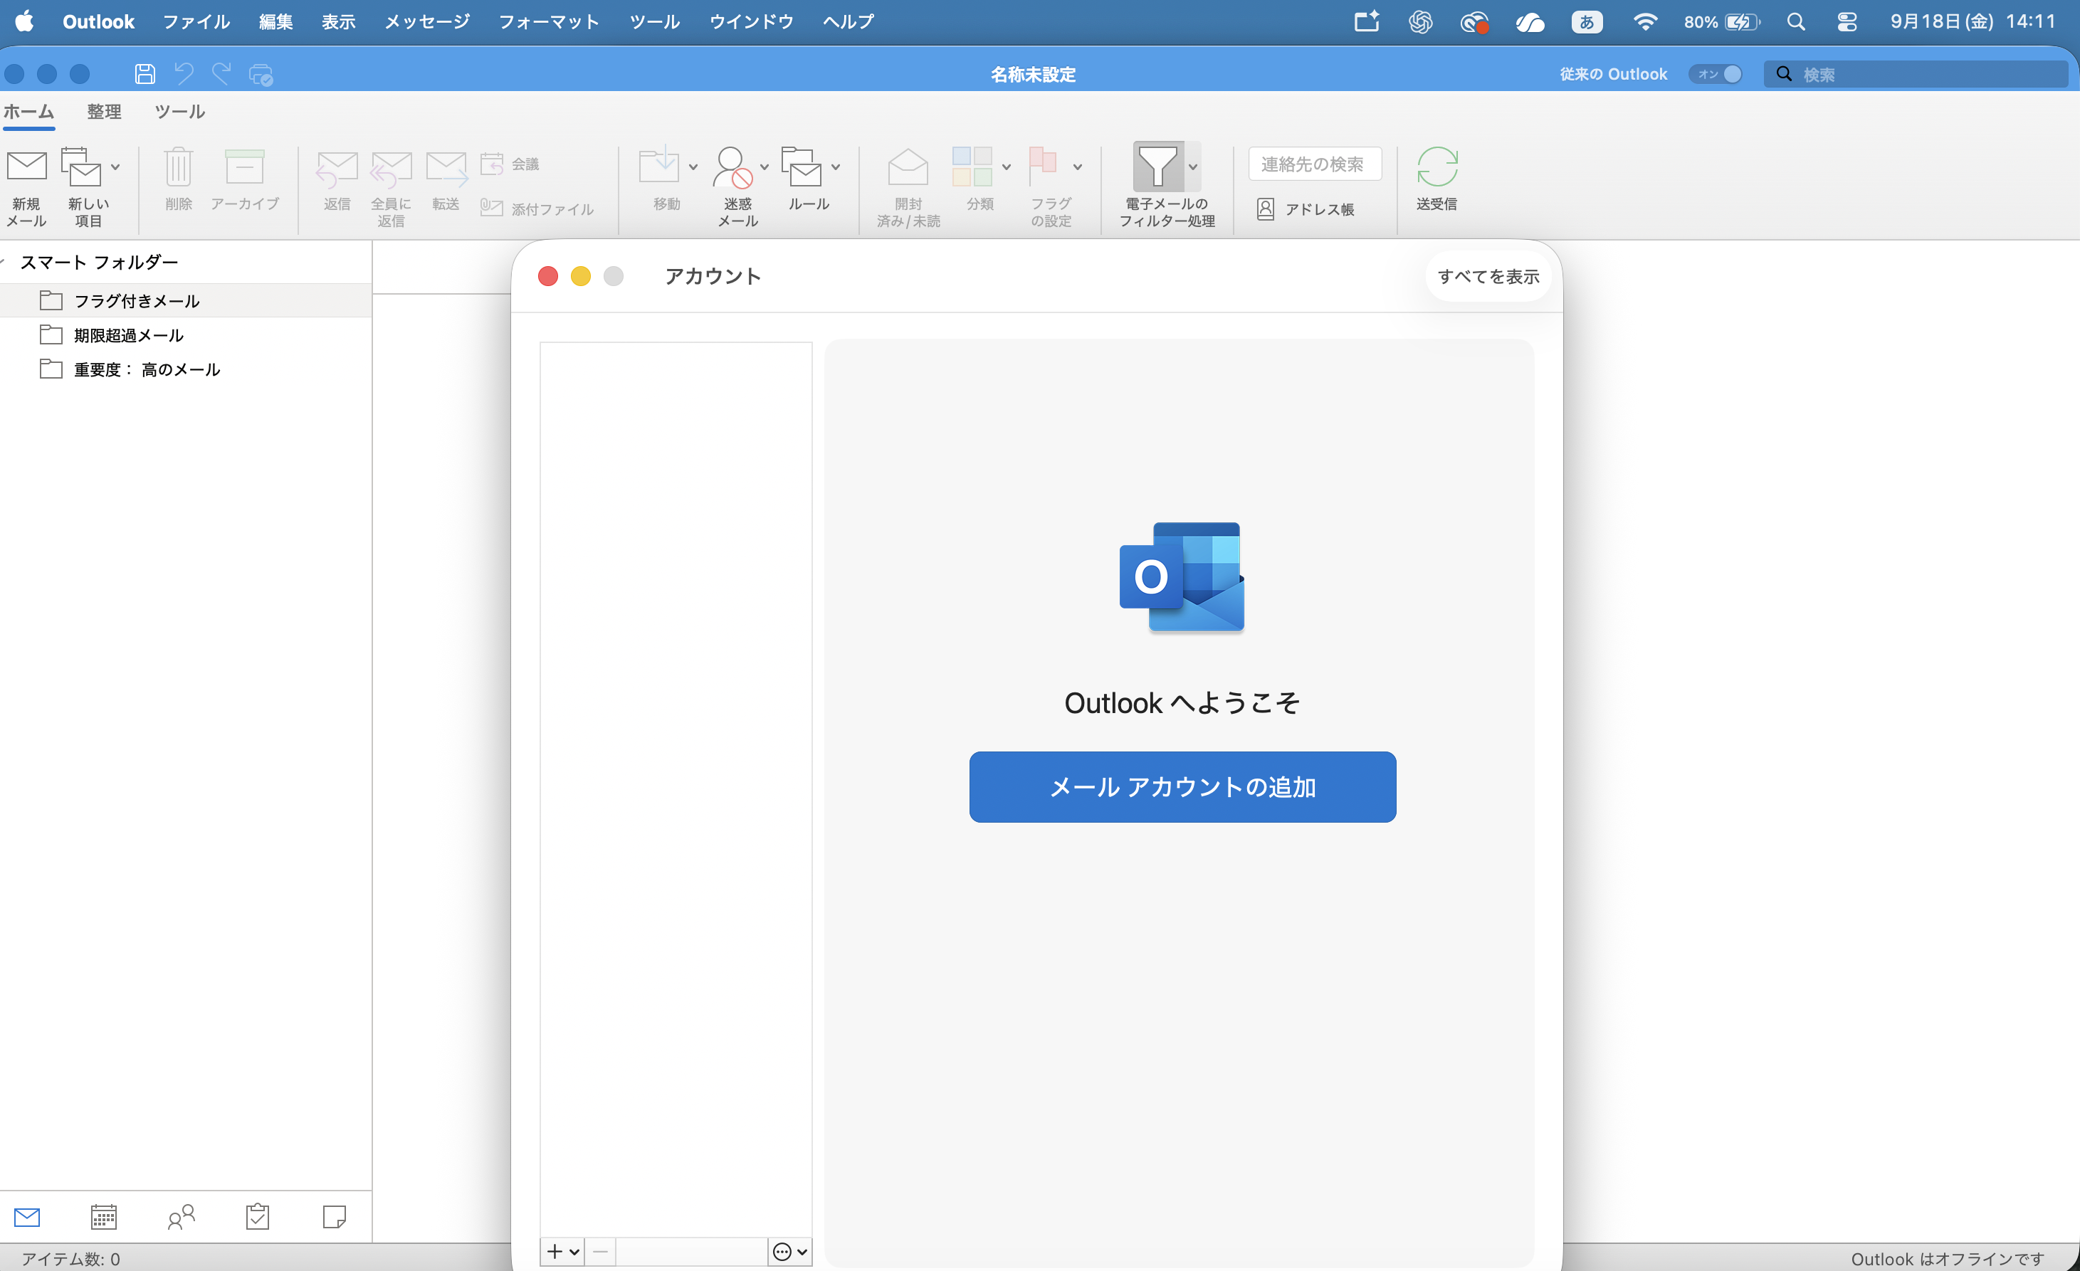Switch to Calendar view in bottom navigation
This screenshot has width=2080, height=1271.
(104, 1217)
